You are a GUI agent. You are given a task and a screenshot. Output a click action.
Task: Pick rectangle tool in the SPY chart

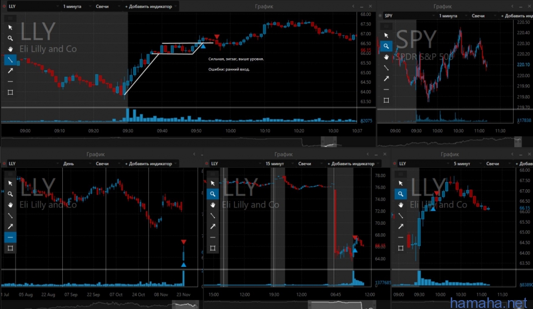pos(386,100)
